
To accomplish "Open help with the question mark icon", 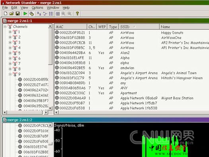I will [x=77, y=14].
